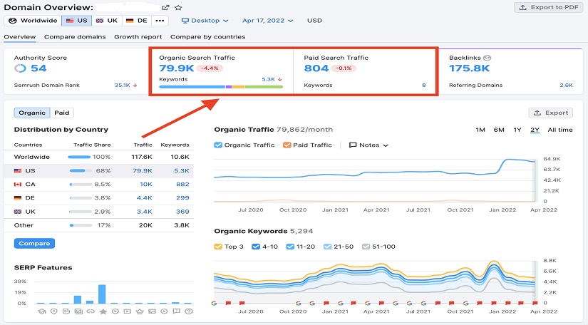Open domain in new tab icon
The image size is (588, 325).
point(165,8)
